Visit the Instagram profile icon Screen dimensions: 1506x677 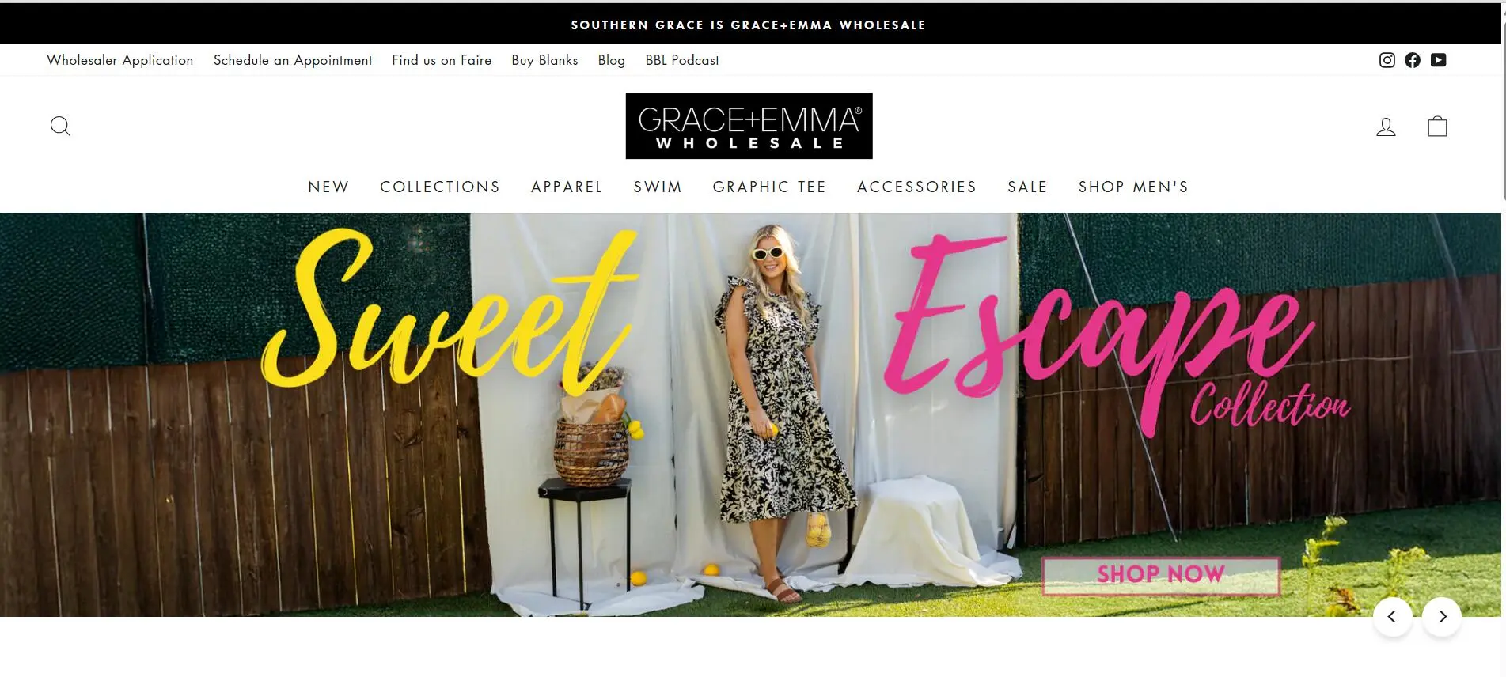point(1387,60)
